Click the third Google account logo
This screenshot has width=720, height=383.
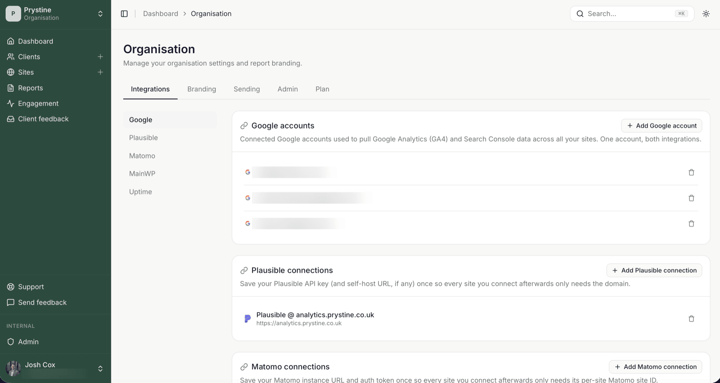coord(247,223)
